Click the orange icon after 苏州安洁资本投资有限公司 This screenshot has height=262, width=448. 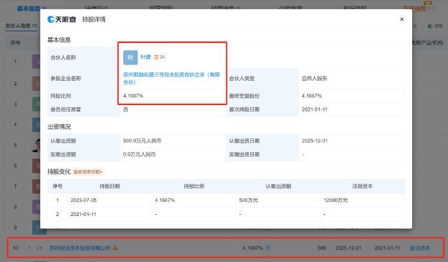tap(115, 248)
